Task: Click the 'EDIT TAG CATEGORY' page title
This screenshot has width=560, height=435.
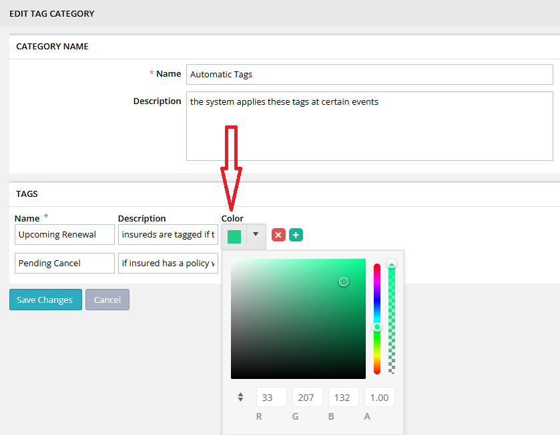Action: 52,13
